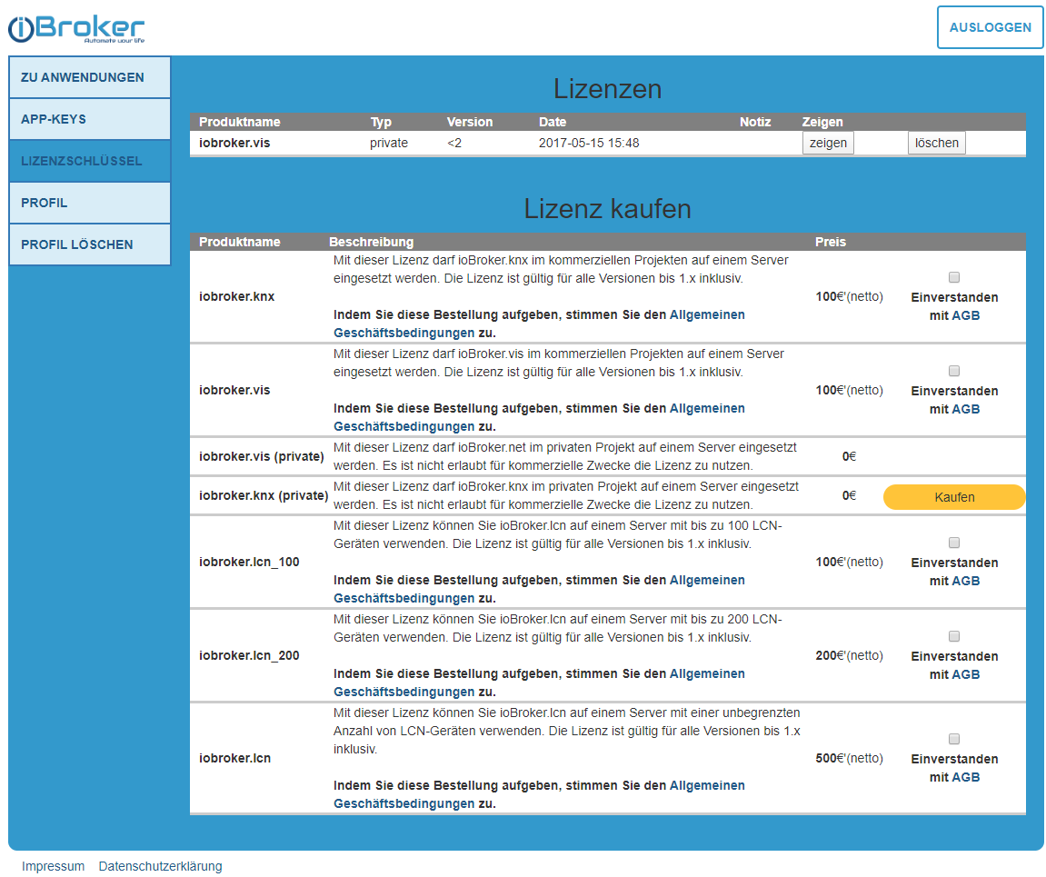Click the iobroker.vis (private) product name

point(261,456)
